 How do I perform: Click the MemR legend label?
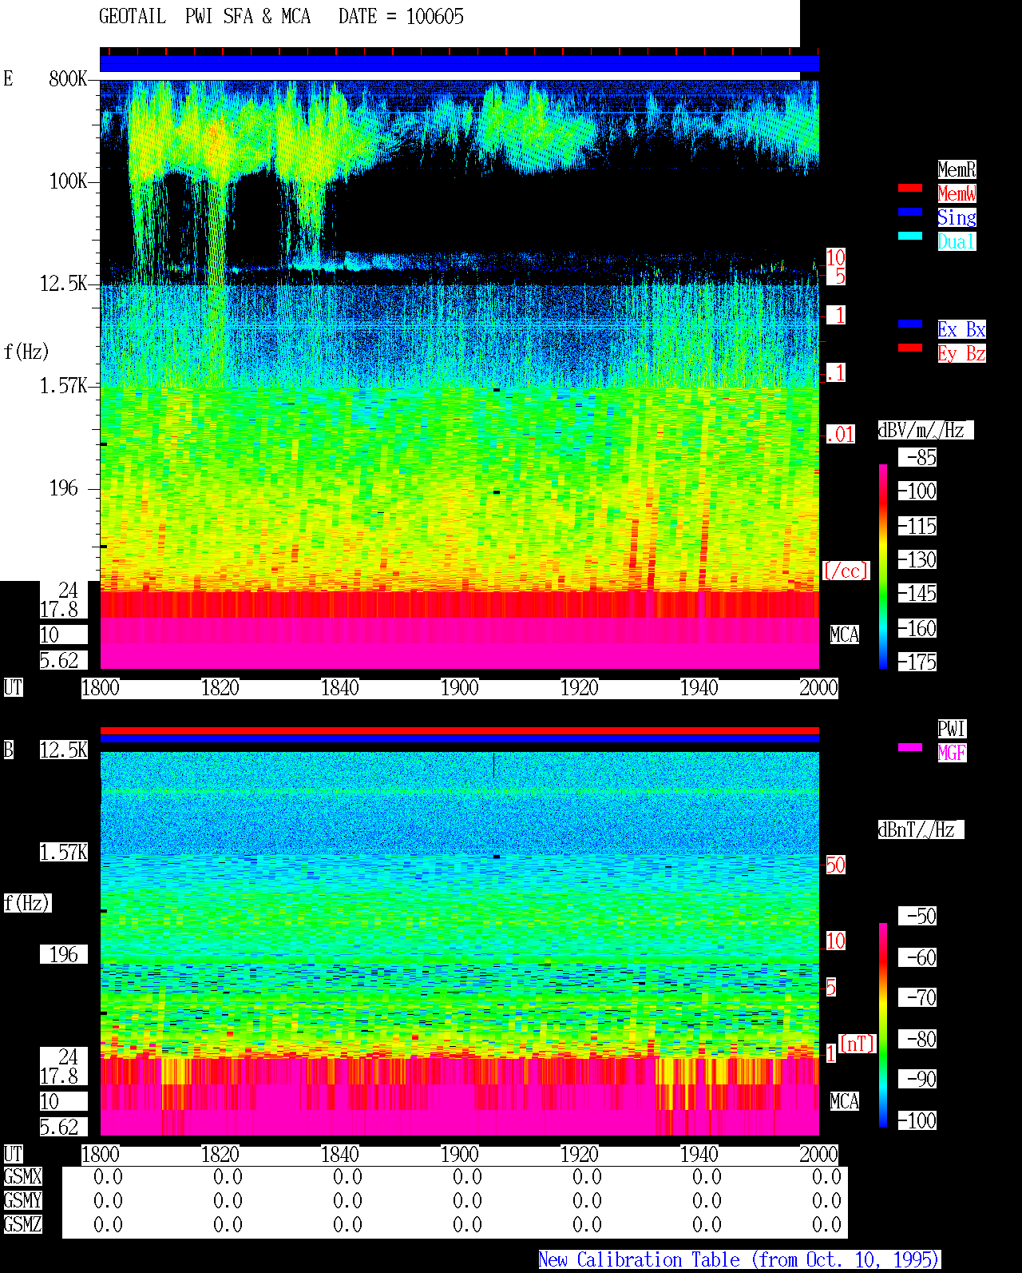957,169
